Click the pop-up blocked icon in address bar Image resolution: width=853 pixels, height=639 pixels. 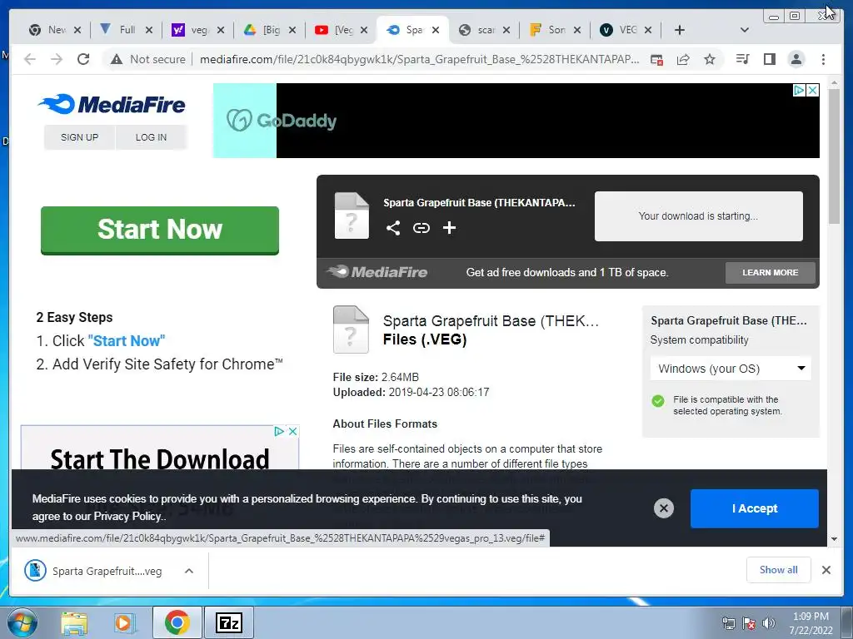pos(656,59)
